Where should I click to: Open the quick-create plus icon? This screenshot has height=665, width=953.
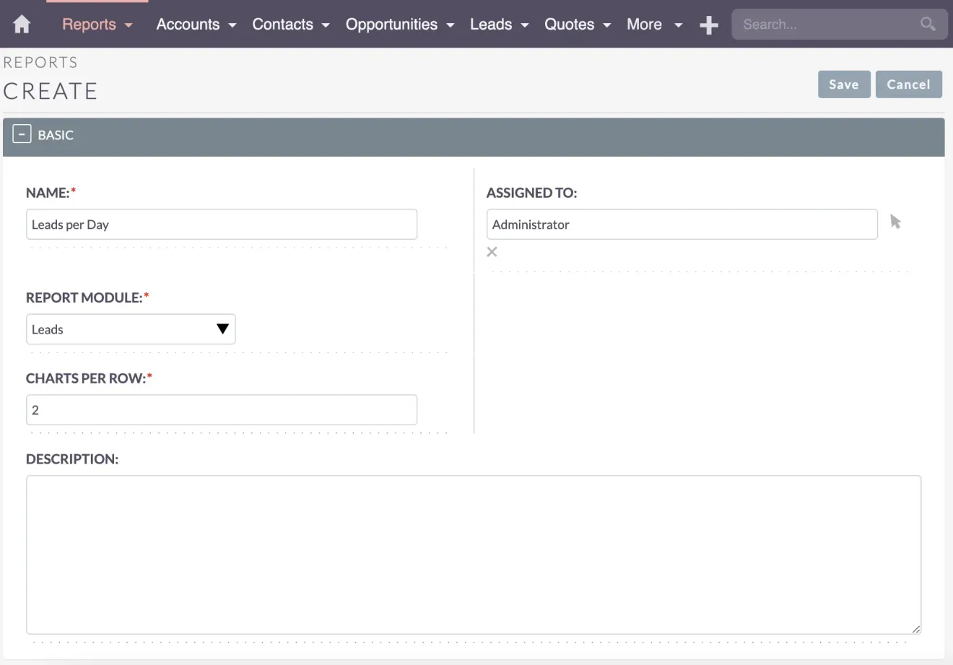click(x=708, y=24)
